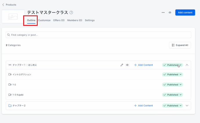Click the blue Add content button
The width and height of the screenshot is (200, 123).
pos(185,12)
